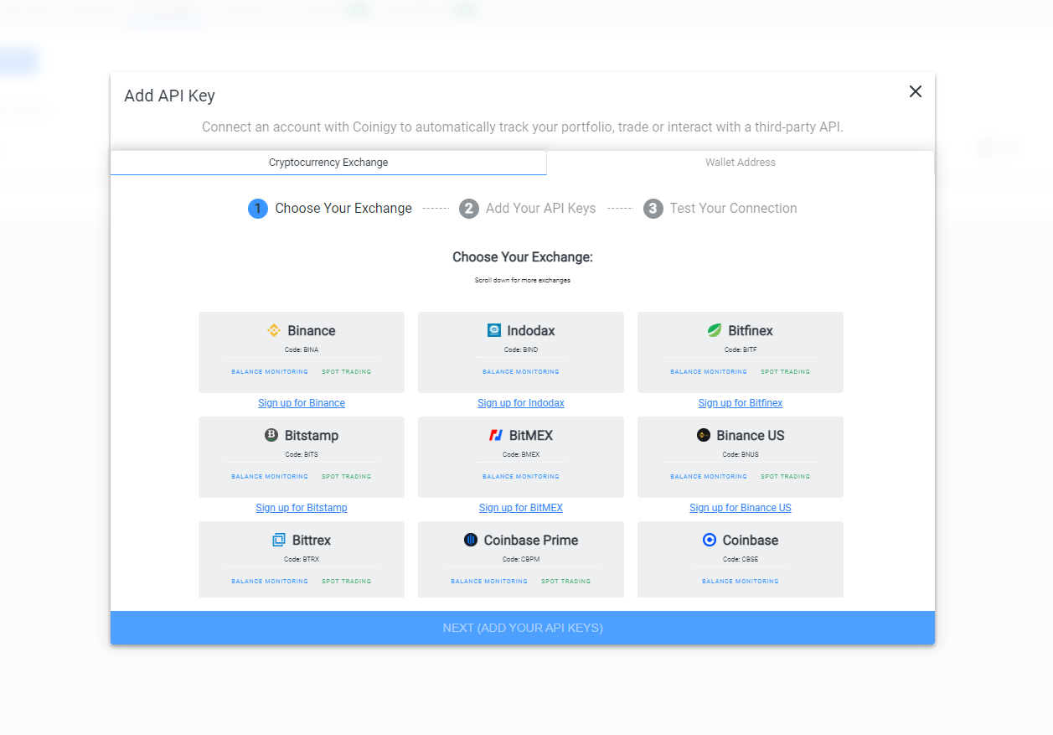Click the Code: BMEX text

521,454
